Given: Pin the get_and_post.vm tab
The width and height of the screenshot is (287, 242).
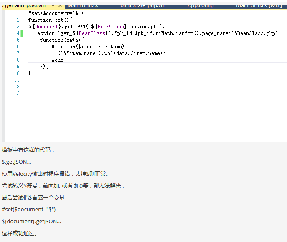Looking at the screenshot, I should click(x=53, y=6).
